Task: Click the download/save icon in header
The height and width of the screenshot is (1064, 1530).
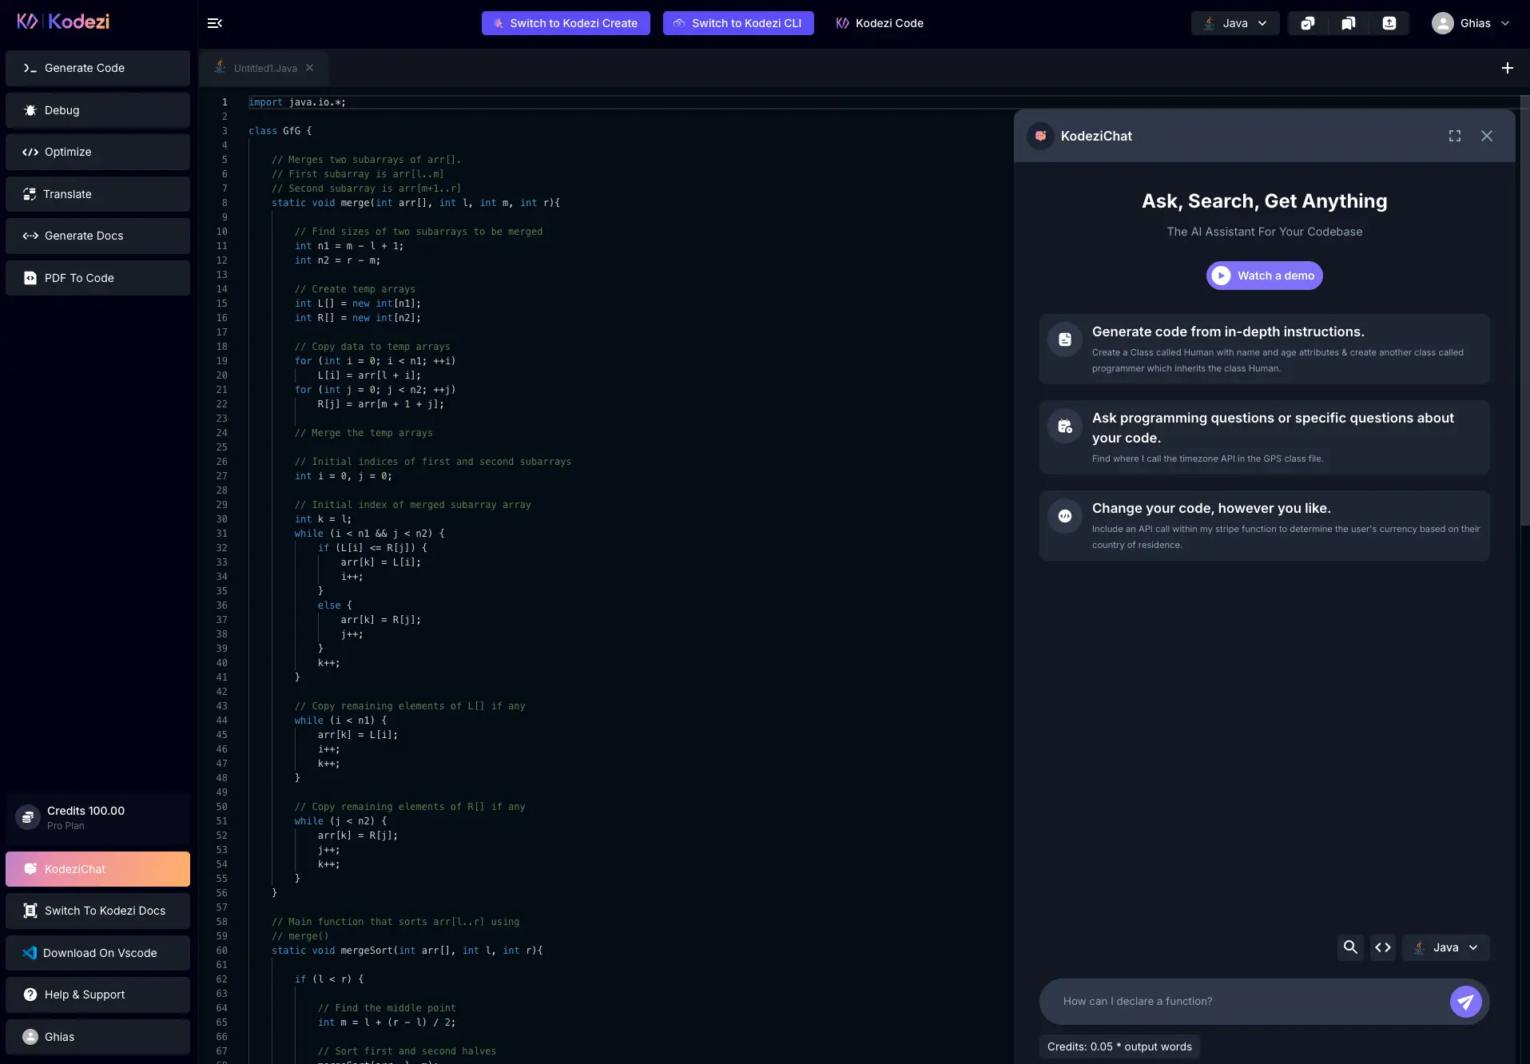Action: (x=1389, y=23)
